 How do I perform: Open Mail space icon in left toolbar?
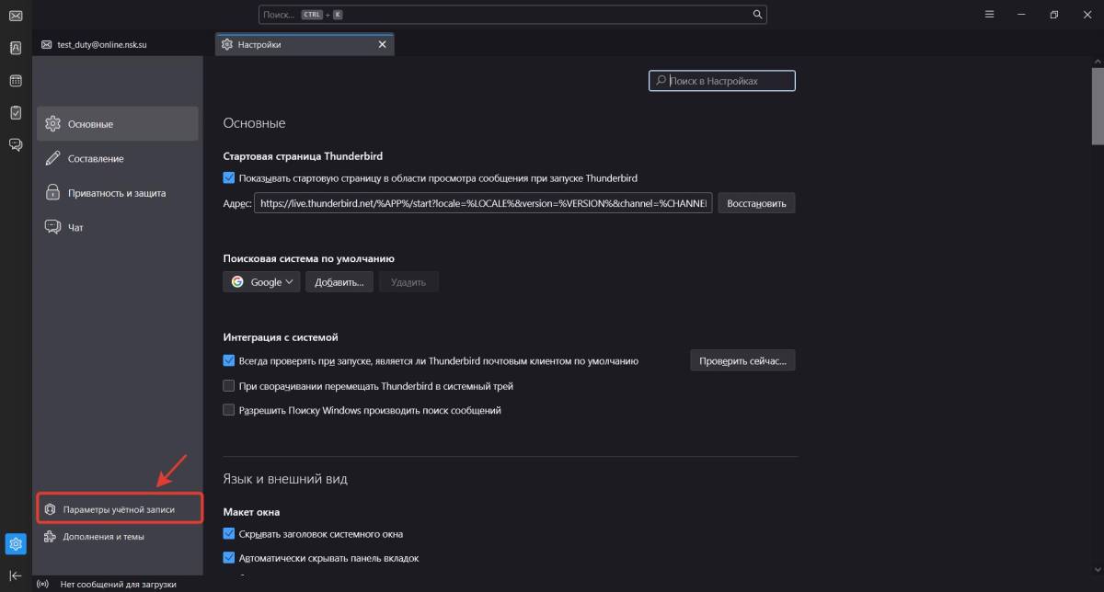(x=16, y=16)
